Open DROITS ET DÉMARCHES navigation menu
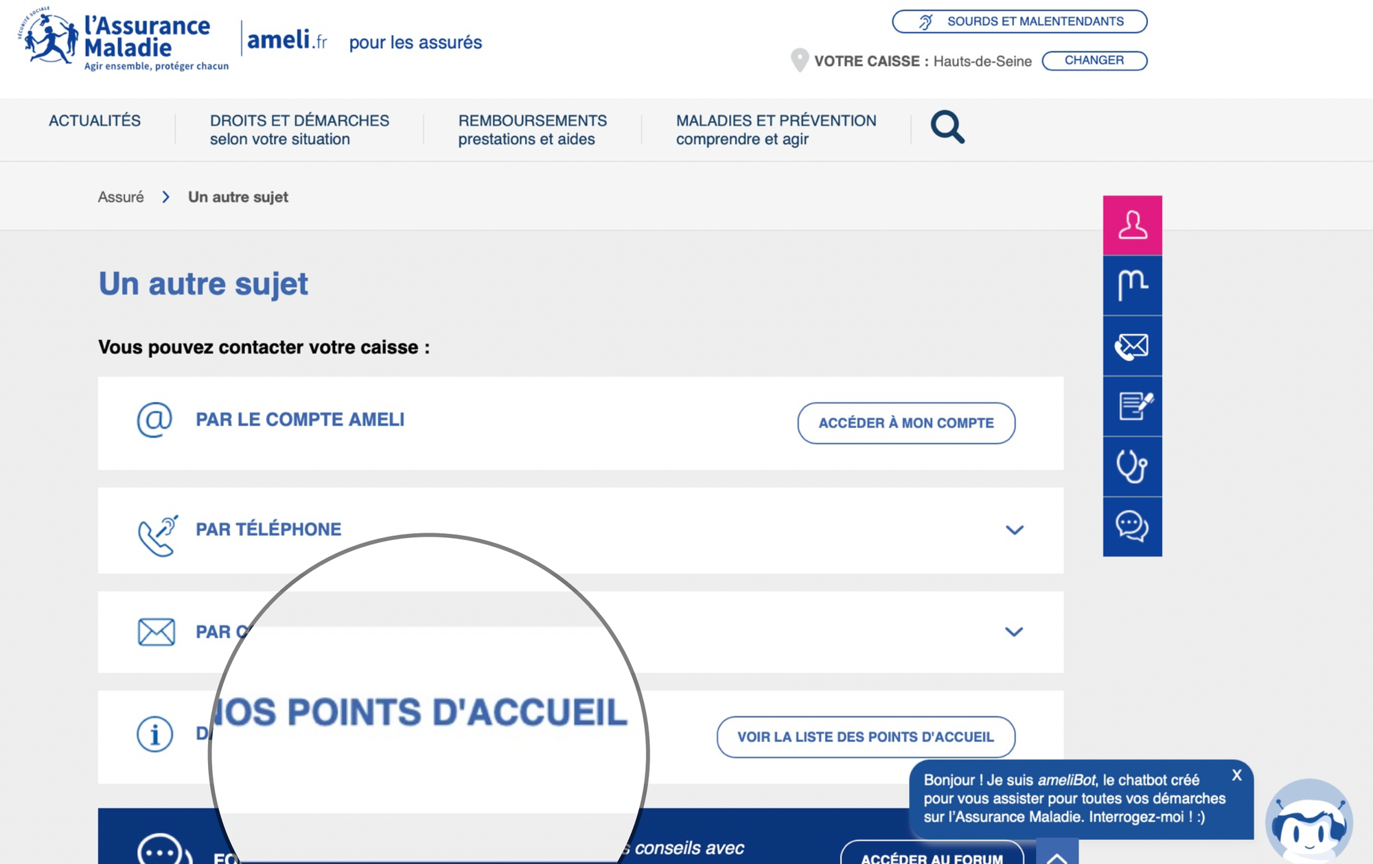Screen dimensions: 1373x864 point(299,128)
